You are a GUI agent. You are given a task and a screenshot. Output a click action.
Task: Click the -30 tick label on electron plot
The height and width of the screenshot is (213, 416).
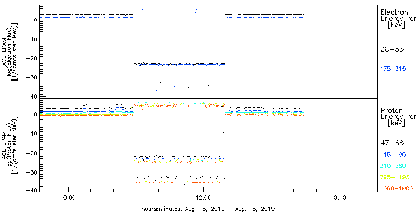point(32,77)
